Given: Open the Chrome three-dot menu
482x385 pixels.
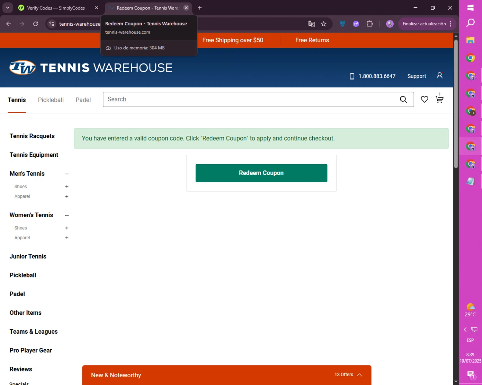Looking at the screenshot, I should tap(451, 24).
